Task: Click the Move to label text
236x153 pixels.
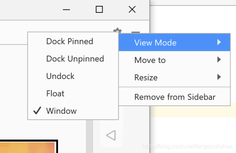Action: pyautogui.click(x=150, y=60)
